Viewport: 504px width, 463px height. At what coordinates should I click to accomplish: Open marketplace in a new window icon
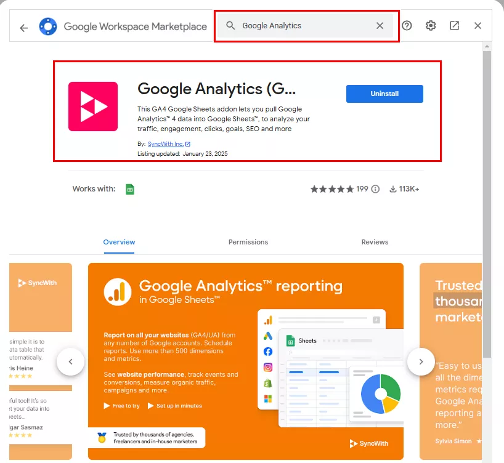[454, 26]
